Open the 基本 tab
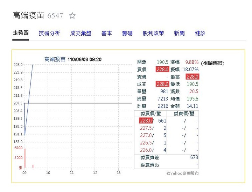 click(x=106, y=33)
